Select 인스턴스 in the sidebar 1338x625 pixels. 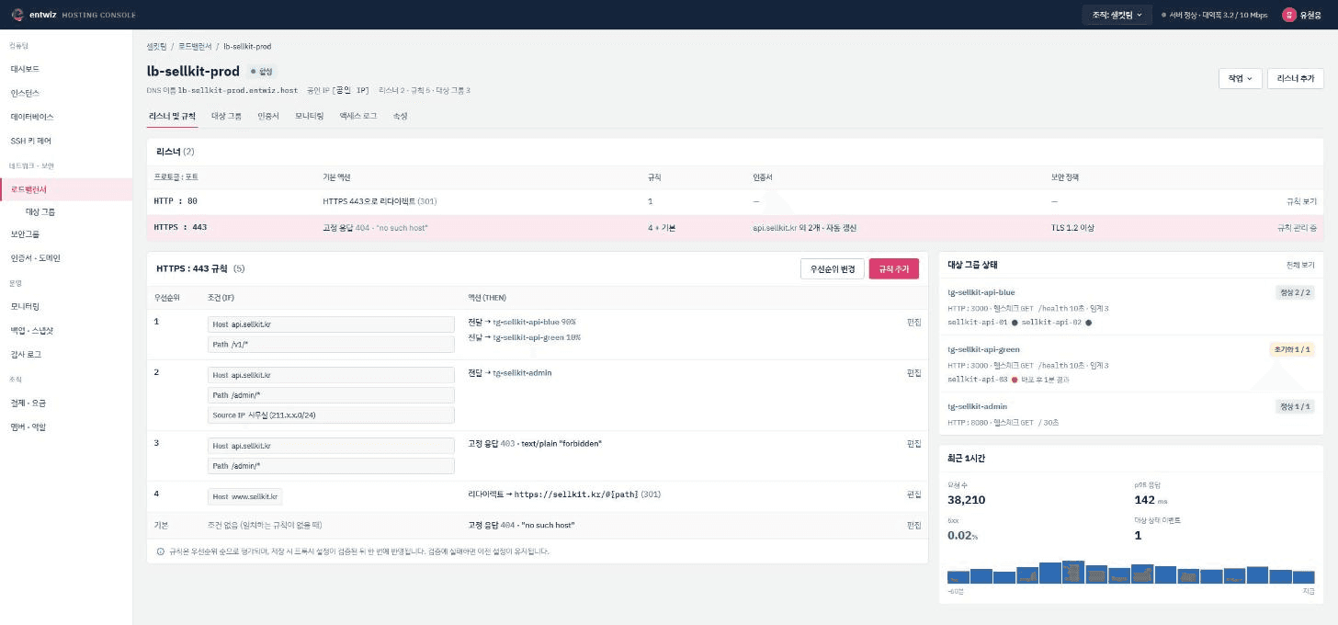tap(25, 93)
